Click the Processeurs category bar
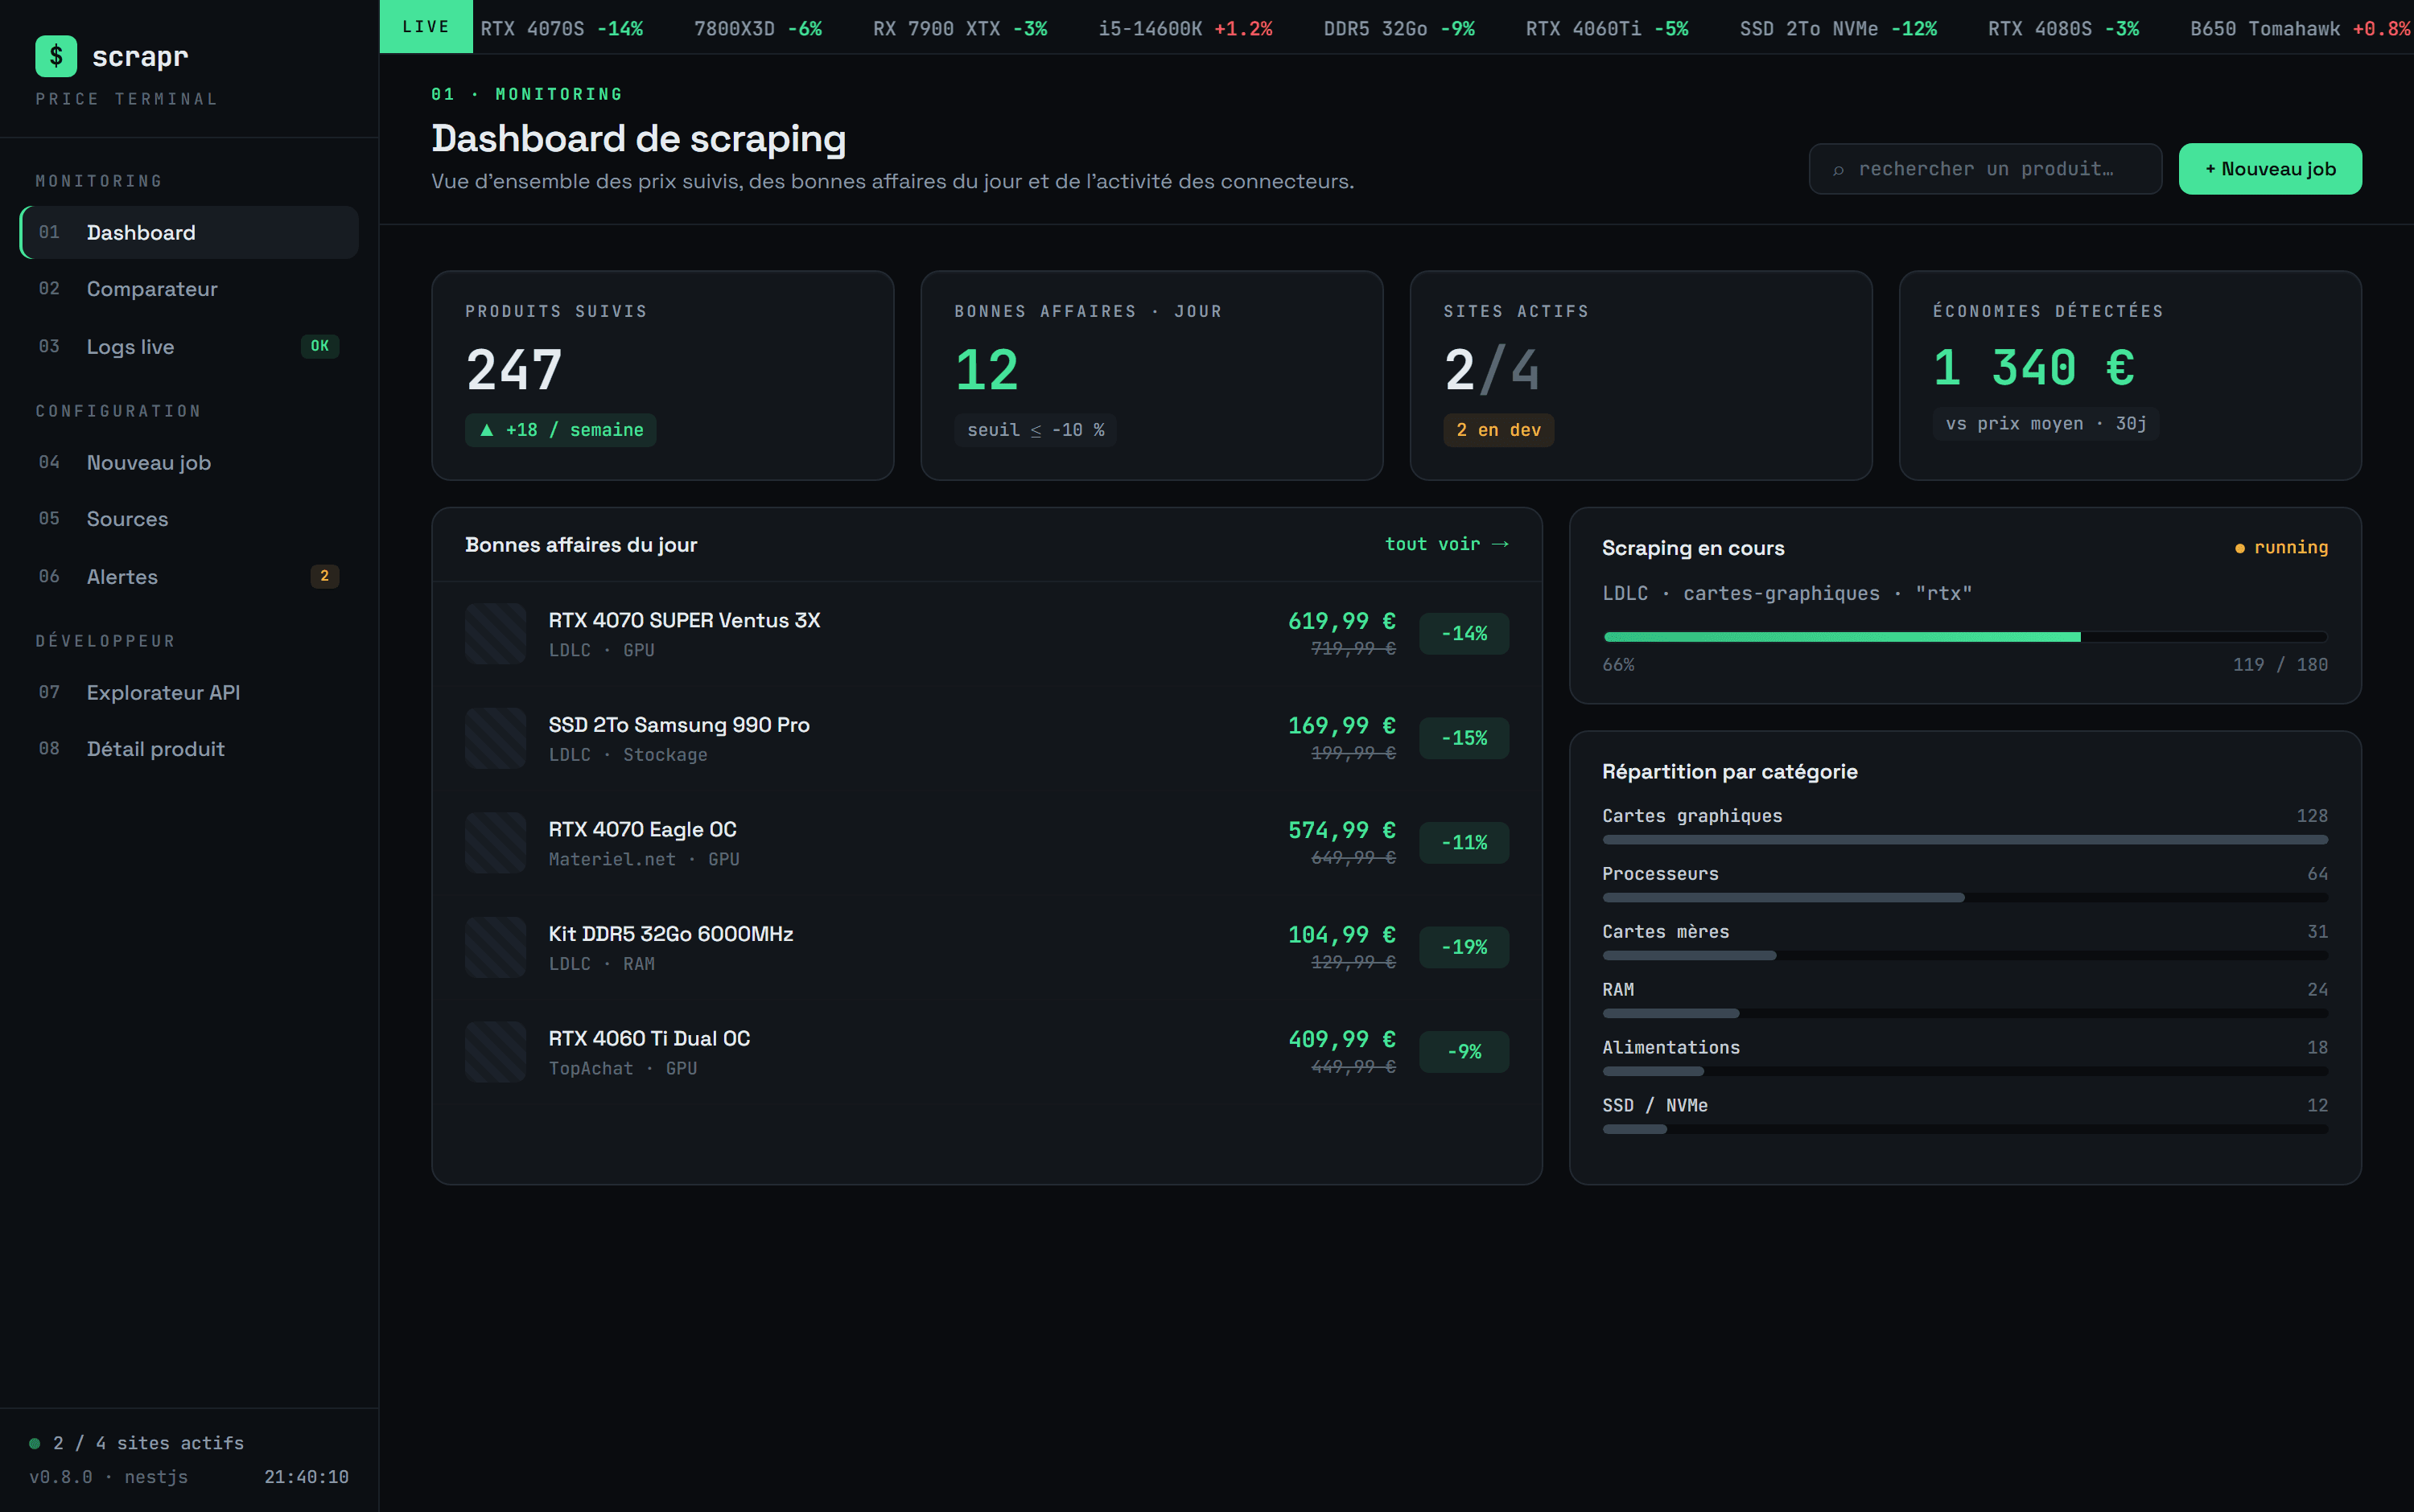The height and width of the screenshot is (1512, 2414). click(1965, 898)
